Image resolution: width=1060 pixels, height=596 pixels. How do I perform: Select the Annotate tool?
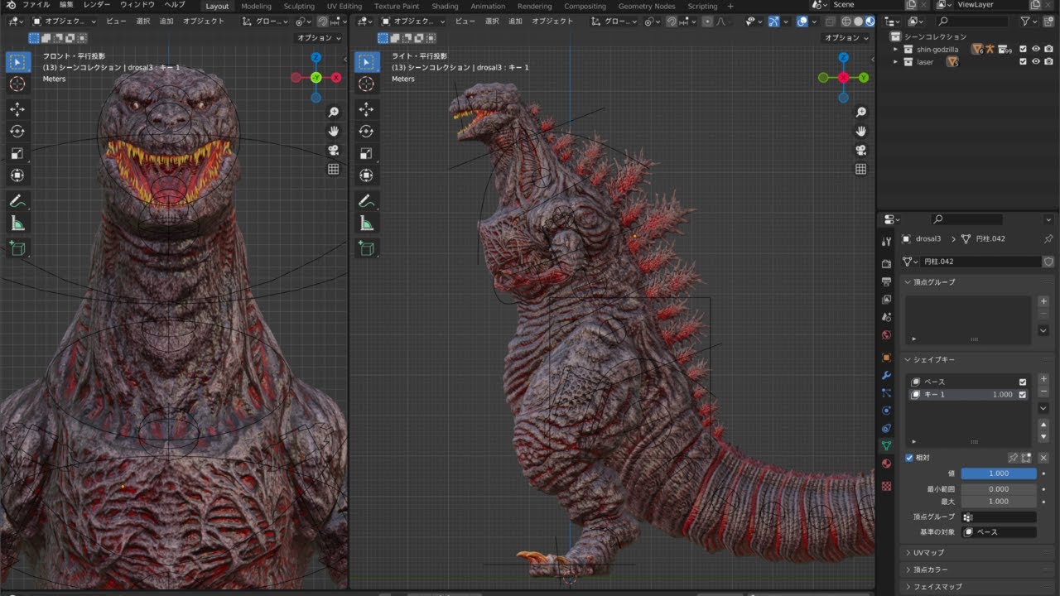tap(18, 199)
